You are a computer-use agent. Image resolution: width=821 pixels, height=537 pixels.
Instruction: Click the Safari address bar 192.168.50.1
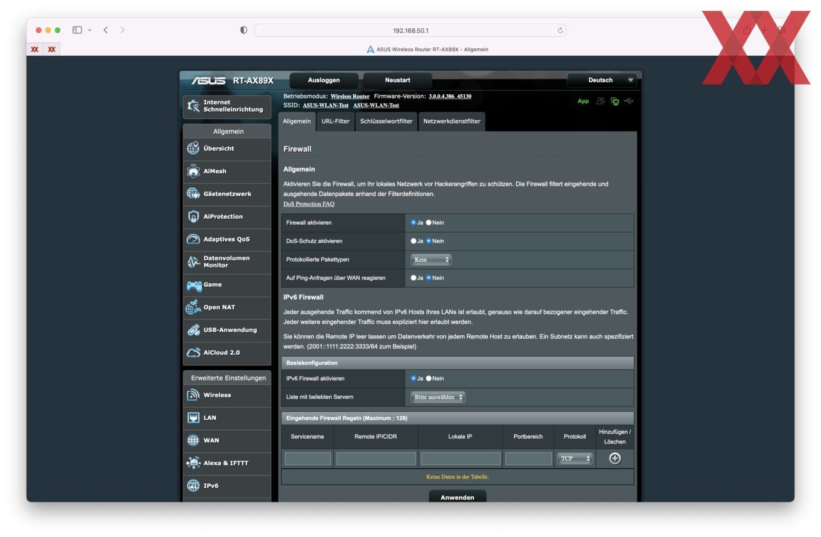click(x=410, y=30)
